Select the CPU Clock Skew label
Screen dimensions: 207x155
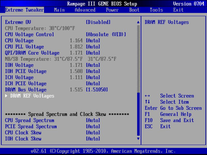click(x=23, y=133)
